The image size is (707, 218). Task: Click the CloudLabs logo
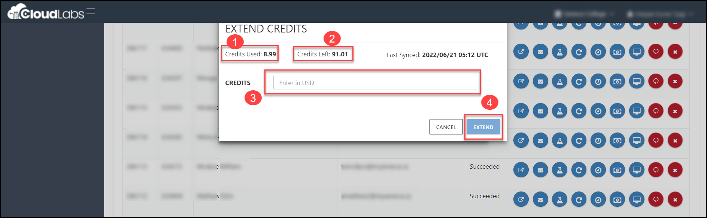(x=46, y=12)
